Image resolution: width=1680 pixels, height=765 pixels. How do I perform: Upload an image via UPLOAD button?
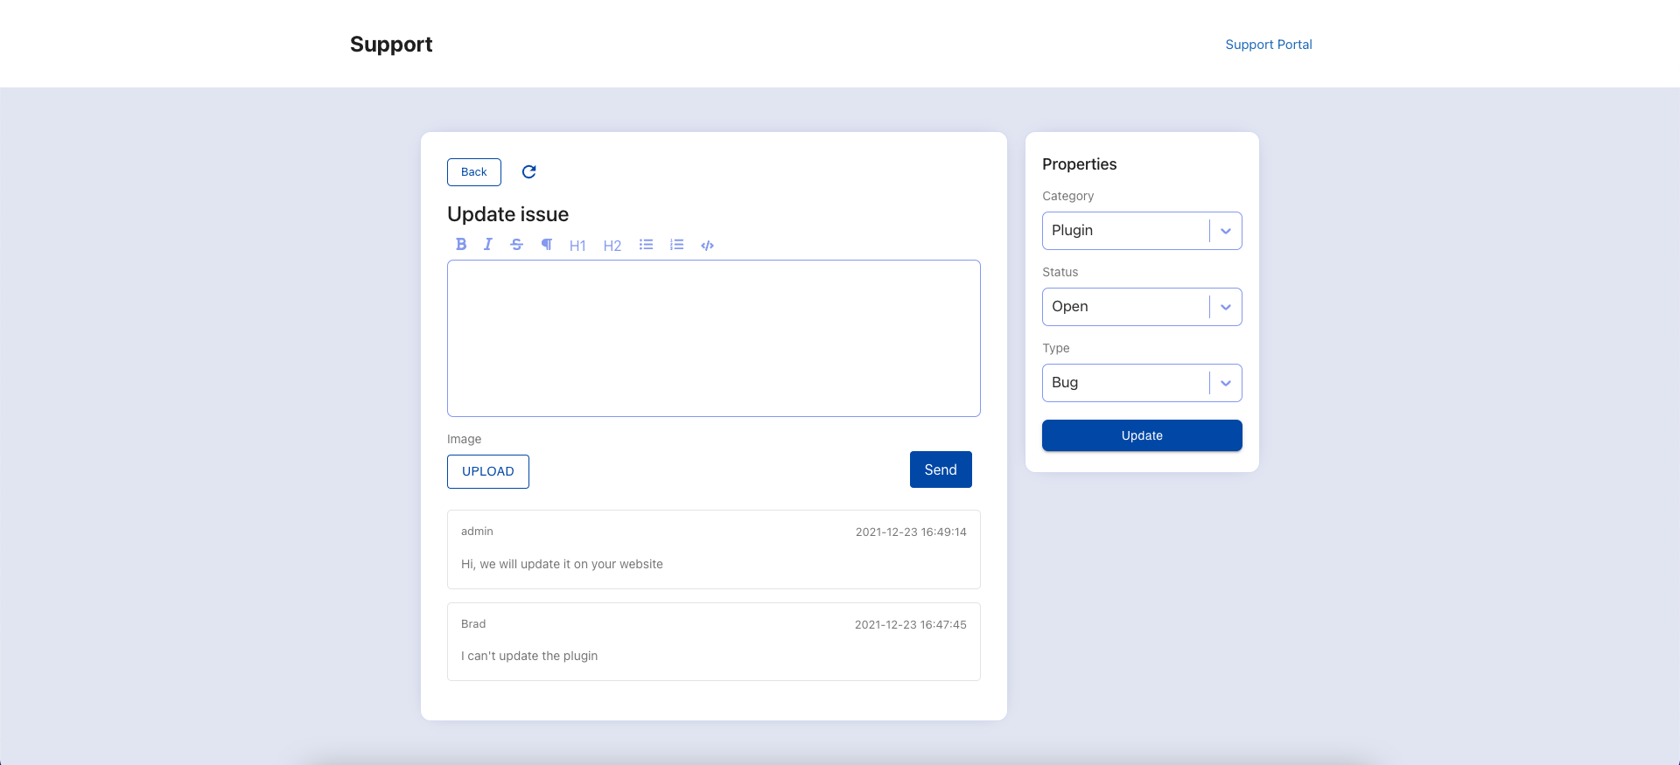(x=488, y=471)
